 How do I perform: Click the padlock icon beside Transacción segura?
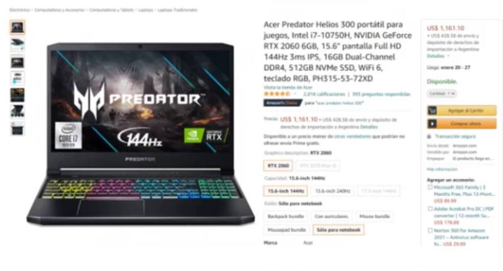coord(429,136)
